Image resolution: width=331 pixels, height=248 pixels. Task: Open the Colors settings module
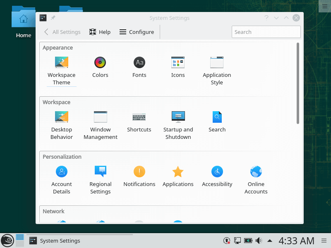click(100, 63)
